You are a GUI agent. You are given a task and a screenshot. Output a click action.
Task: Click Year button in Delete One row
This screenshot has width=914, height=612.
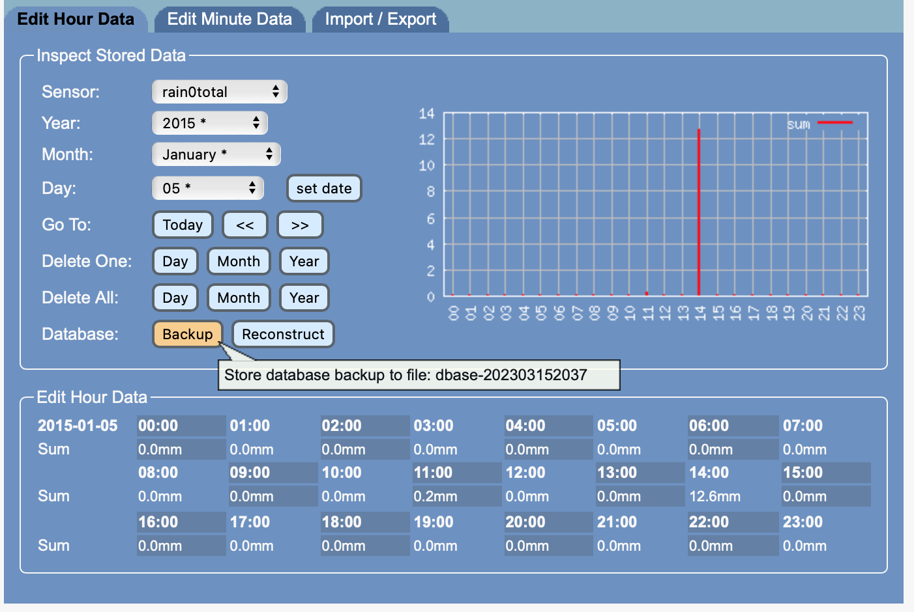304,261
